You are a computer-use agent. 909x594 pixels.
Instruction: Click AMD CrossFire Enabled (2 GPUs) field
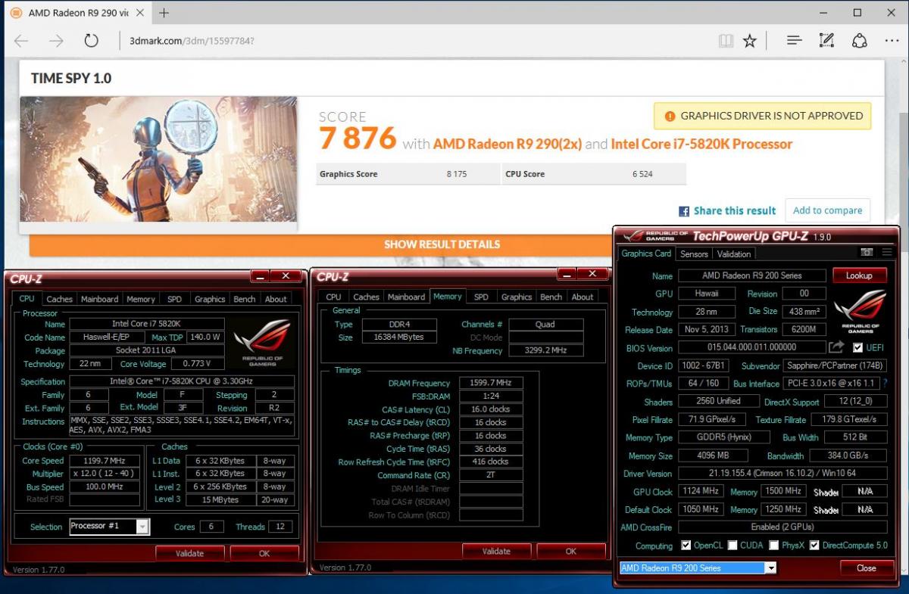point(782,527)
